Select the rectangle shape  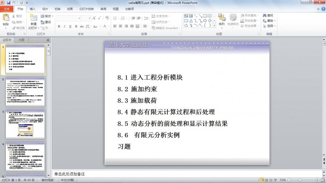pos(205,16)
